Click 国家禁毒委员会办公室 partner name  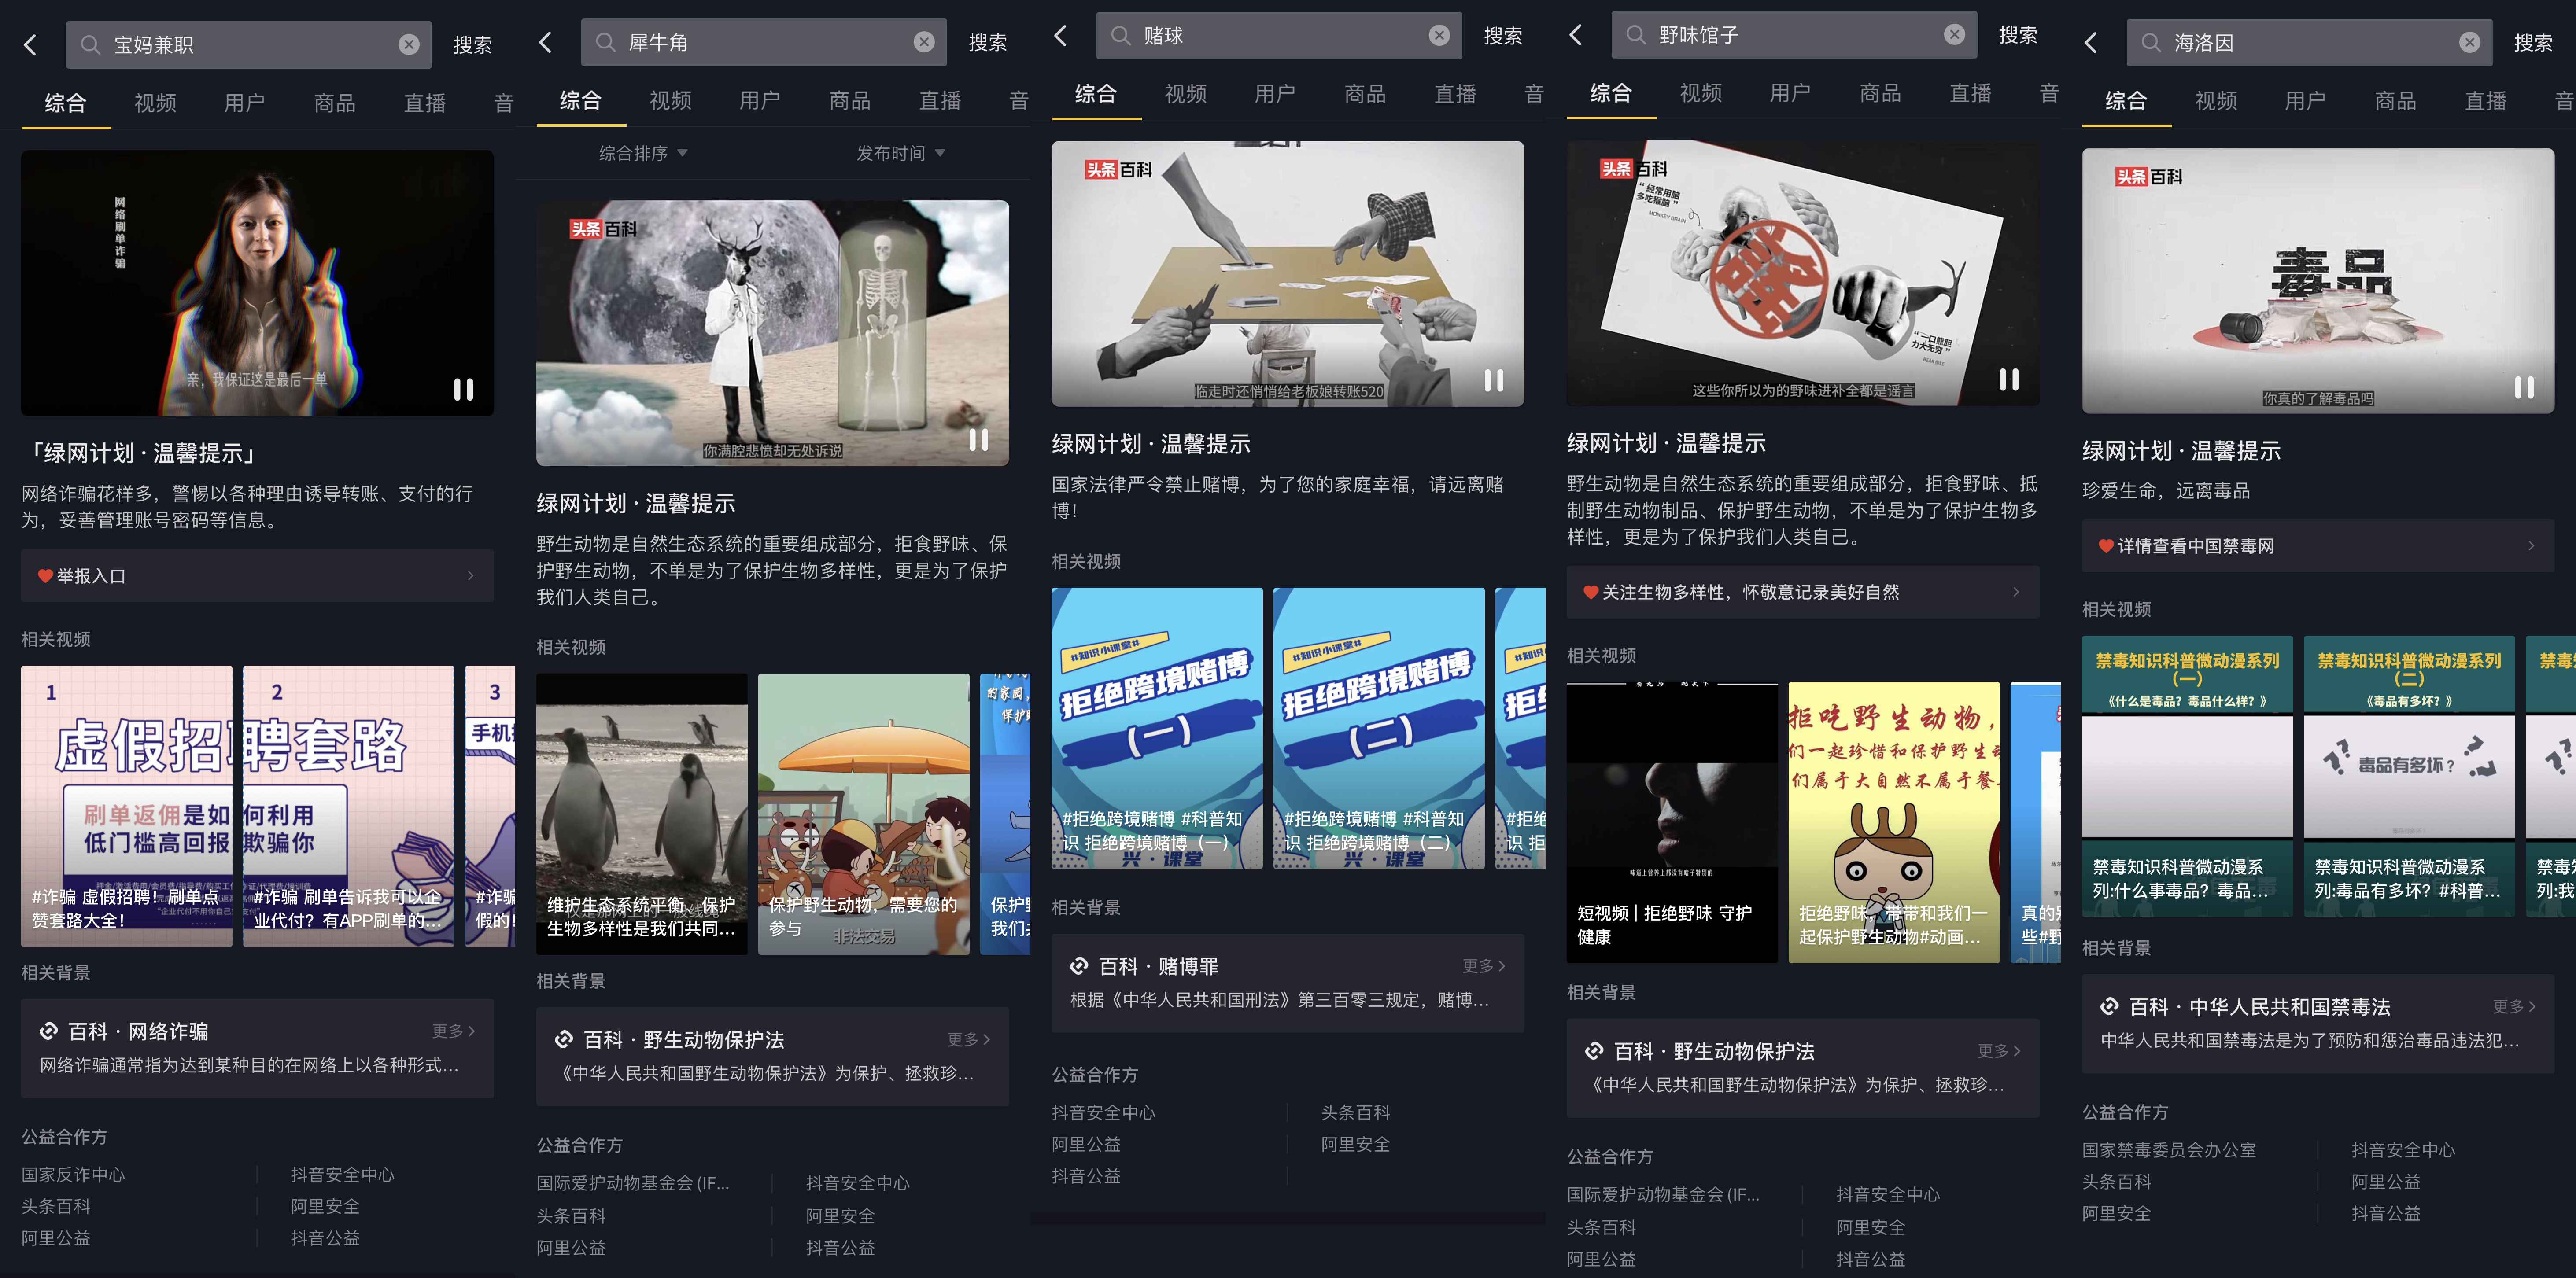2169,1150
